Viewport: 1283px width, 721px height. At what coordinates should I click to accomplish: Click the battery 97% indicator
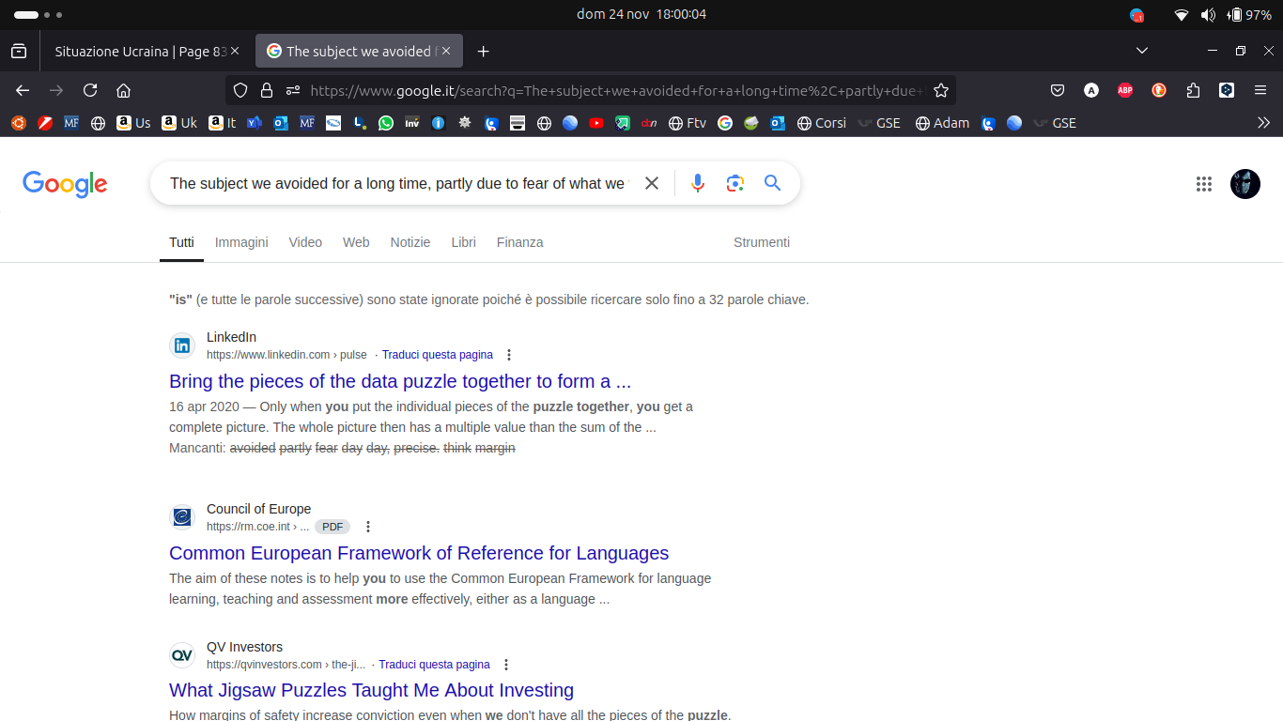click(1248, 15)
